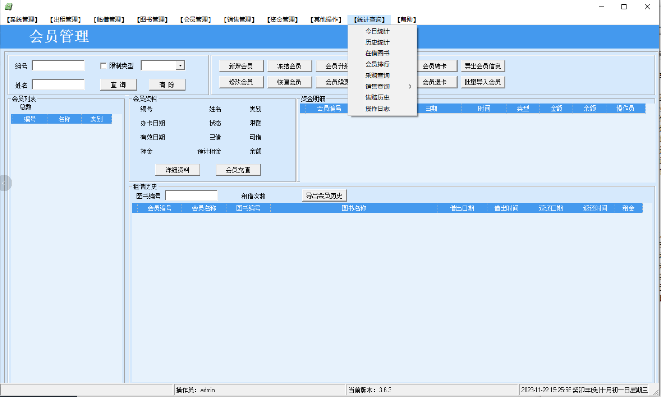Click the 会员充值 recharge button
Screen dimensions: 661x397
pyautogui.click(x=238, y=170)
